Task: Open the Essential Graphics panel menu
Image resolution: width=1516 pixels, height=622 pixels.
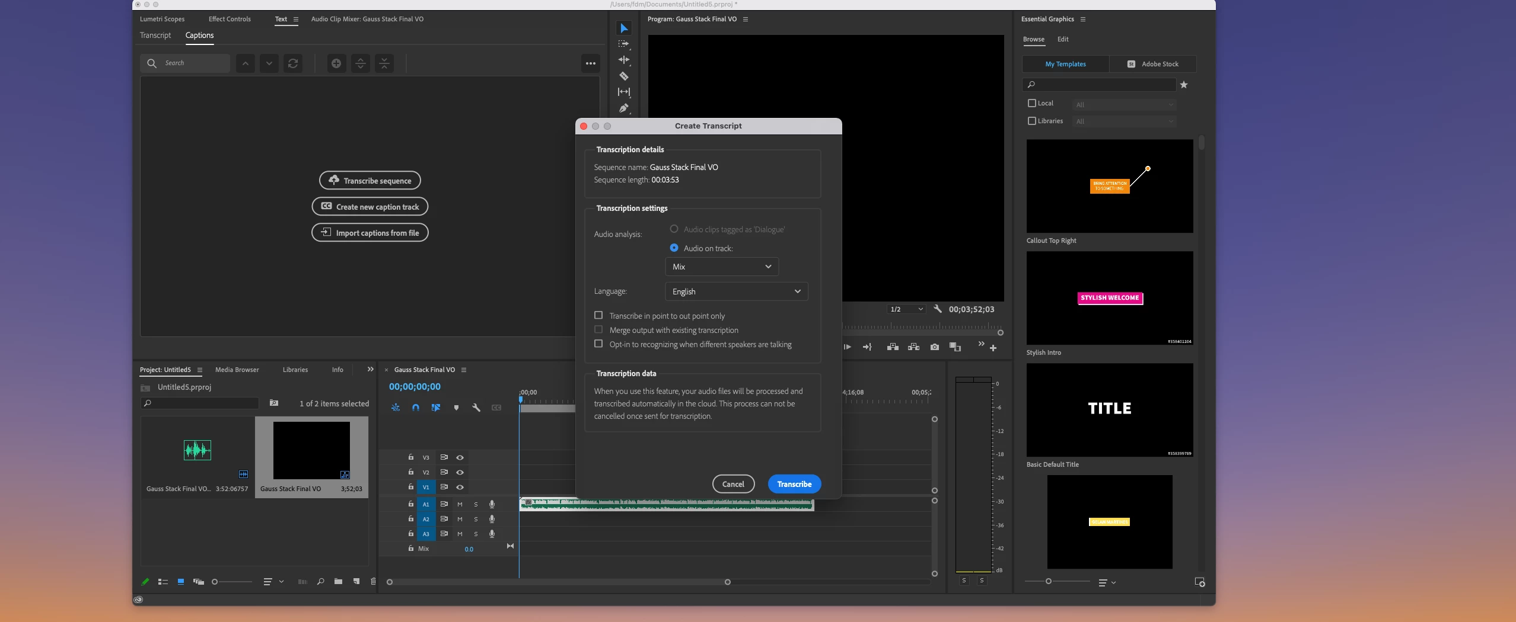Action: 1083,19
